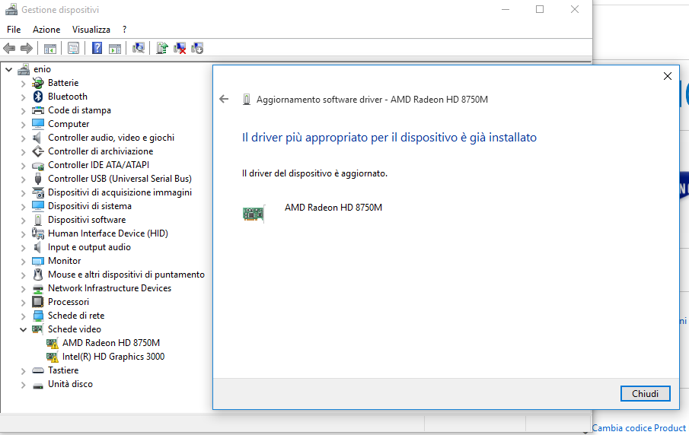Toggle the show/hide action pane icon

click(115, 48)
